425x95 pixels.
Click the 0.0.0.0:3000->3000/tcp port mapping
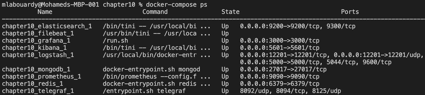[280, 41]
